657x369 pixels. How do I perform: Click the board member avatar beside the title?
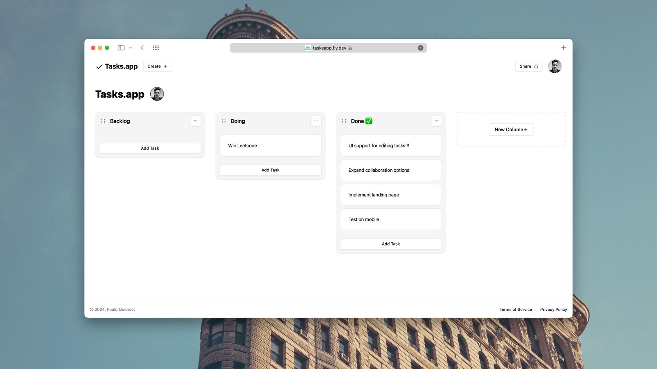point(157,94)
